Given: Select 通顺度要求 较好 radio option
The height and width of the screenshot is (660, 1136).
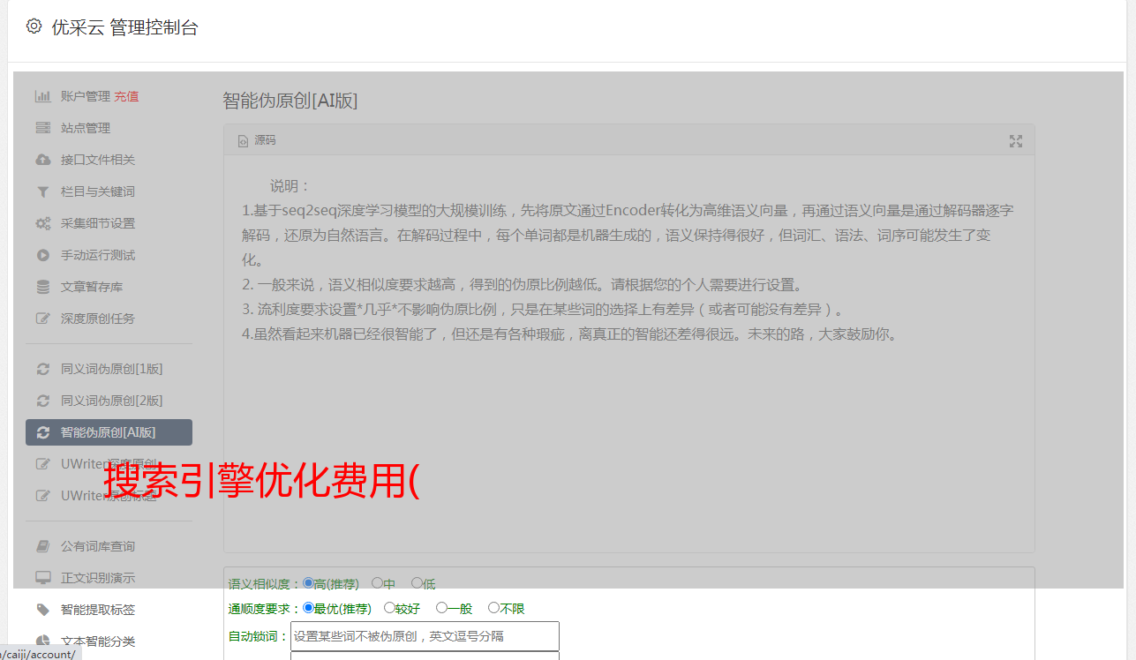Looking at the screenshot, I should coord(389,608).
